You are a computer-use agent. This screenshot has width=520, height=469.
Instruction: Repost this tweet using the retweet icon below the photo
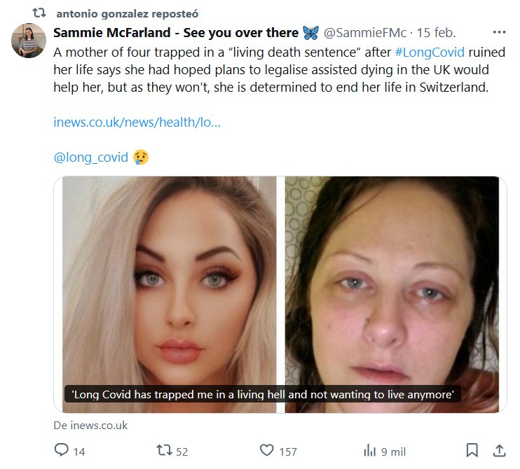[x=163, y=451]
